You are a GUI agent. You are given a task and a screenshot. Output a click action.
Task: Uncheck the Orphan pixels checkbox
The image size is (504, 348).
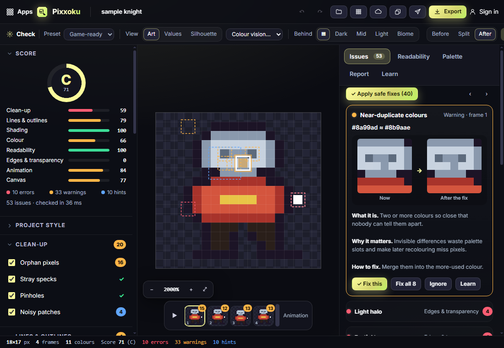point(11,262)
